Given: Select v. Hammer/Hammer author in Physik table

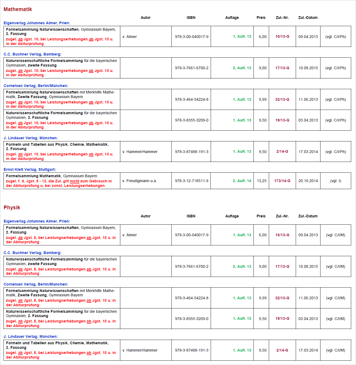Looking at the screenshot, I should pos(140,350).
